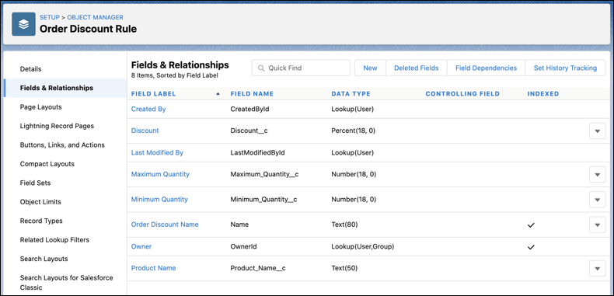Viewport: 614px width, 296px height.
Task: Click the Text(50) data type cell
Action: tap(344, 268)
